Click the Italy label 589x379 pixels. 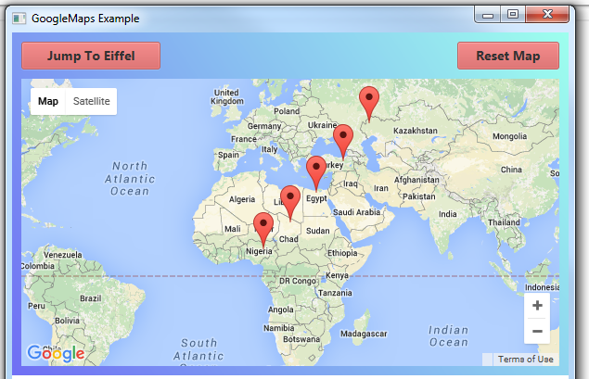[x=269, y=149]
